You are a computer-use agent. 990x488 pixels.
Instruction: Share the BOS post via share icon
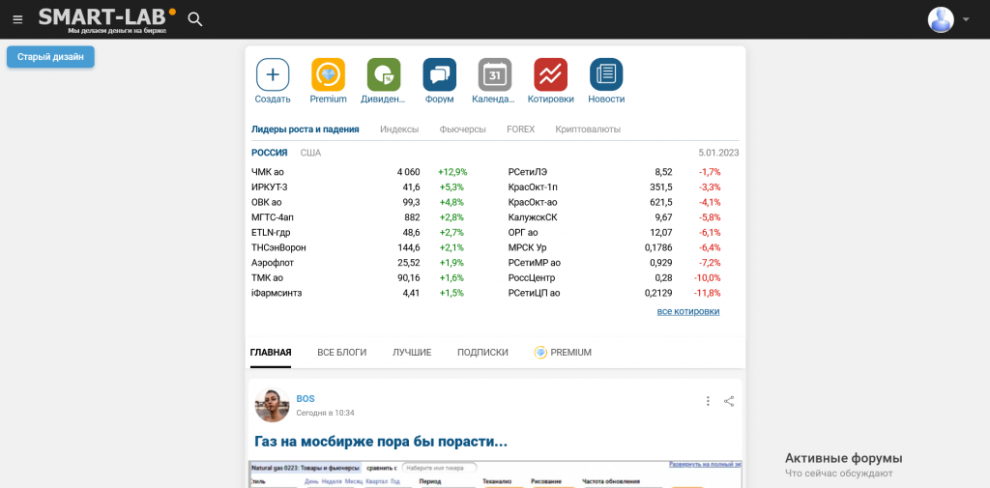pyautogui.click(x=729, y=401)
